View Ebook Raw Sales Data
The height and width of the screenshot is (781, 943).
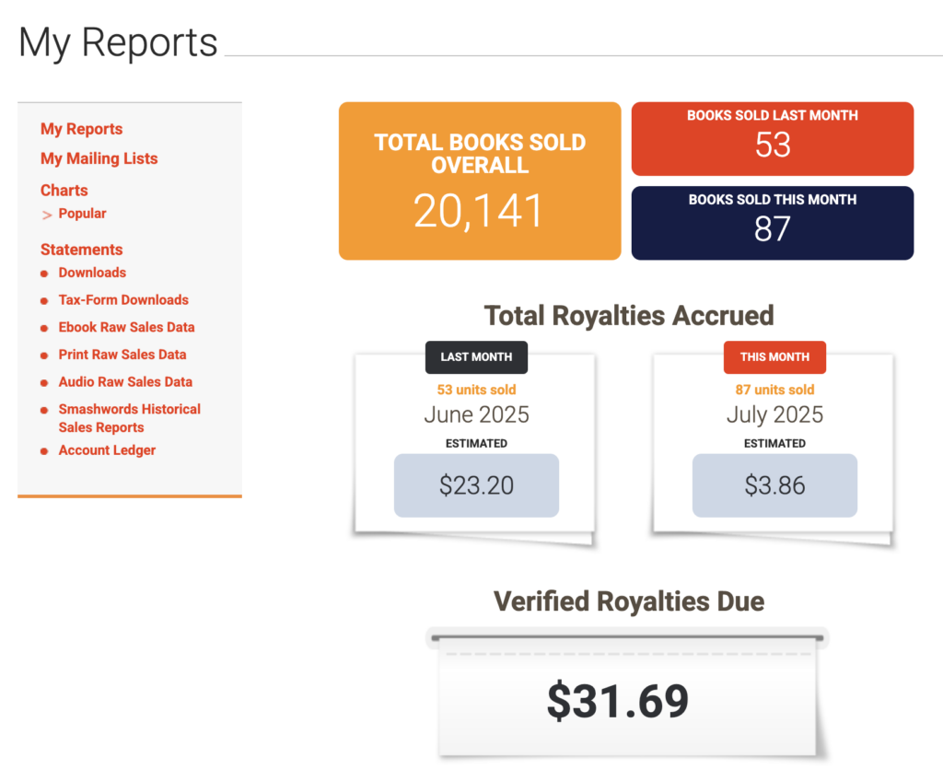tap(126, 327)
